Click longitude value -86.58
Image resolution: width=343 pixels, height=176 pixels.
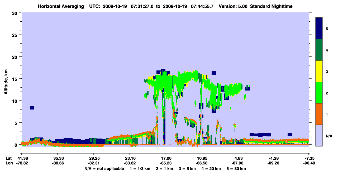click(201, 163)
